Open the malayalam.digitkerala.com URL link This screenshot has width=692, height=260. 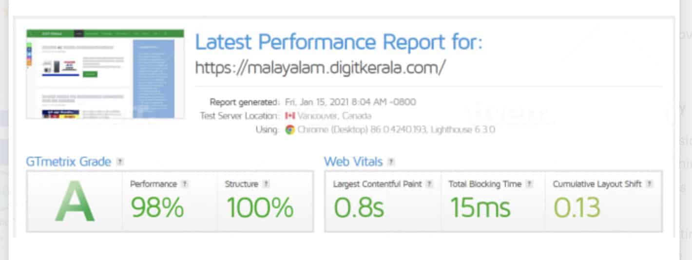coord(320,68)
